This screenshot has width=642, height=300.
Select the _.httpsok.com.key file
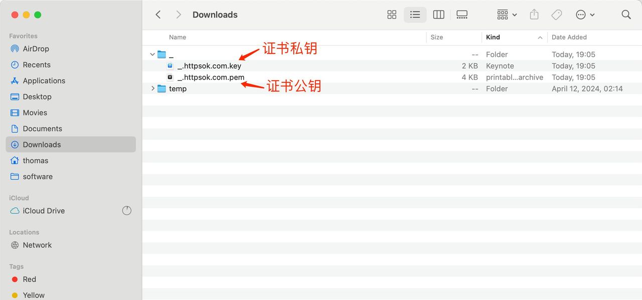click(x=209, y=66)
